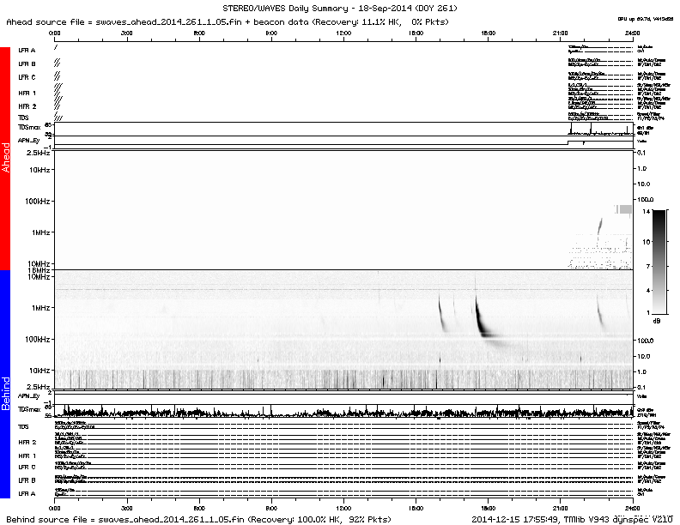Click the 100kHz label on the Behind spectrogram

point(37,339)
